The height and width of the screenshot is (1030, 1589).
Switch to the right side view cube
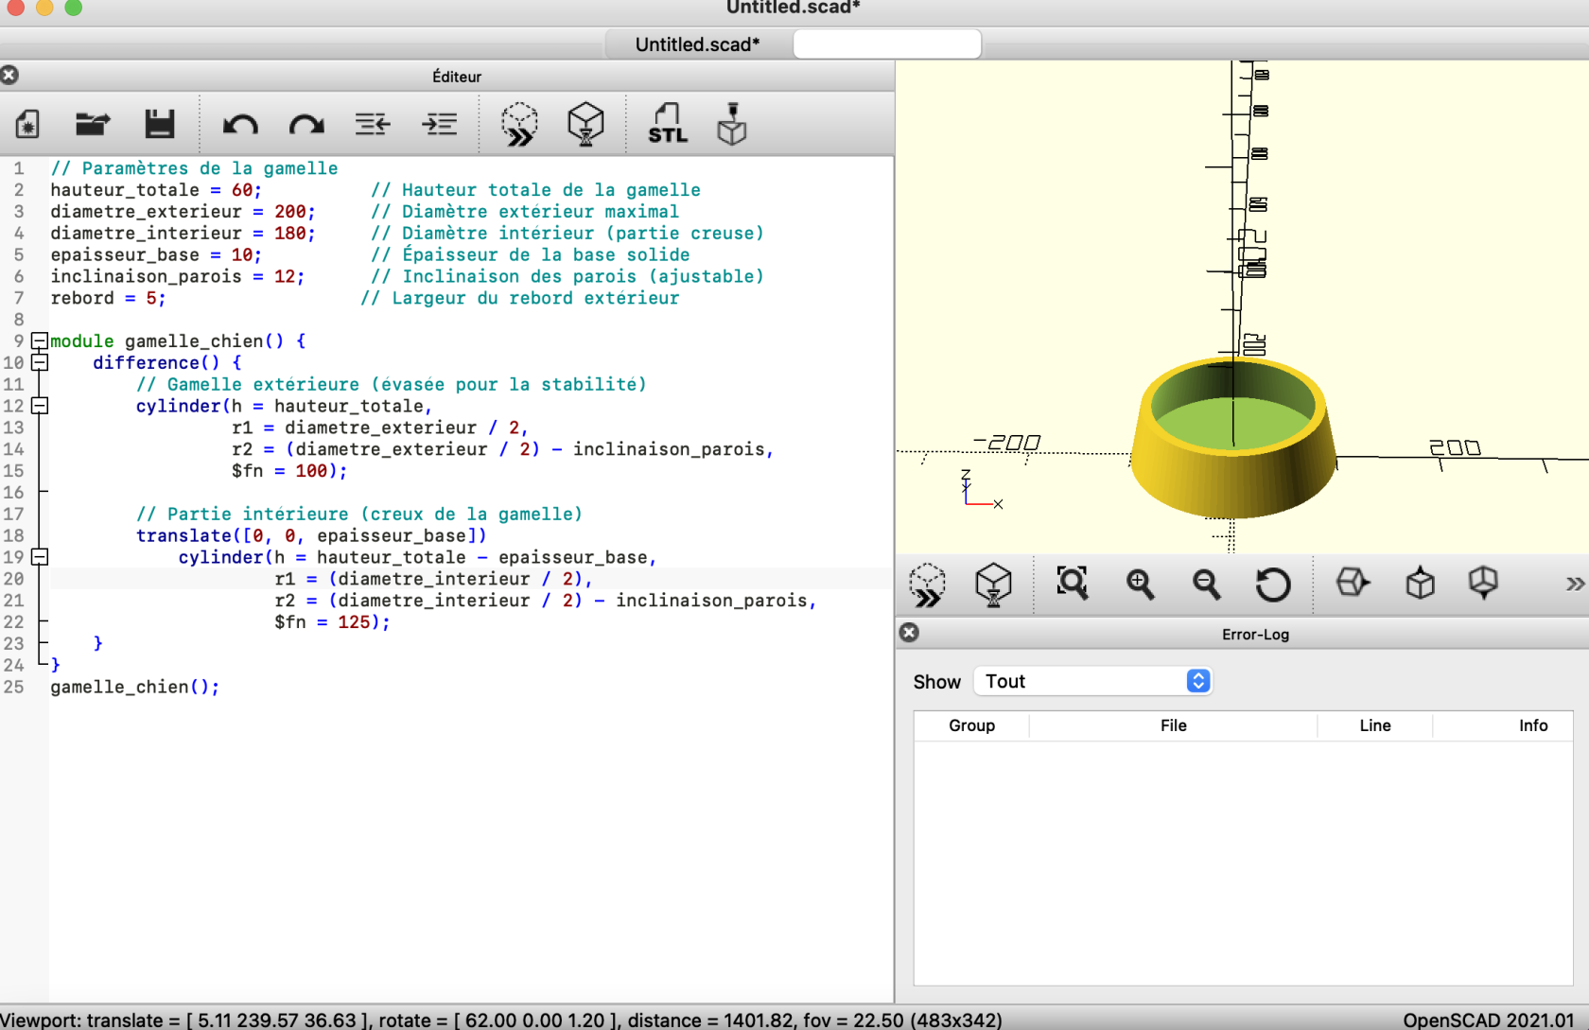(x=1353, y=583)
